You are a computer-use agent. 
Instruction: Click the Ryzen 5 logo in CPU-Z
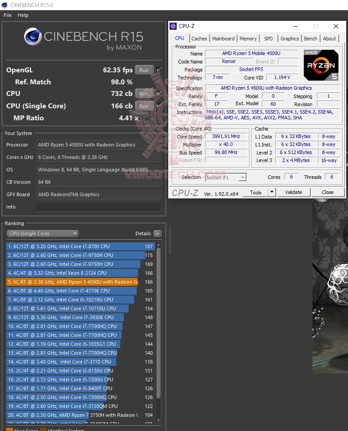click(321, 65)
